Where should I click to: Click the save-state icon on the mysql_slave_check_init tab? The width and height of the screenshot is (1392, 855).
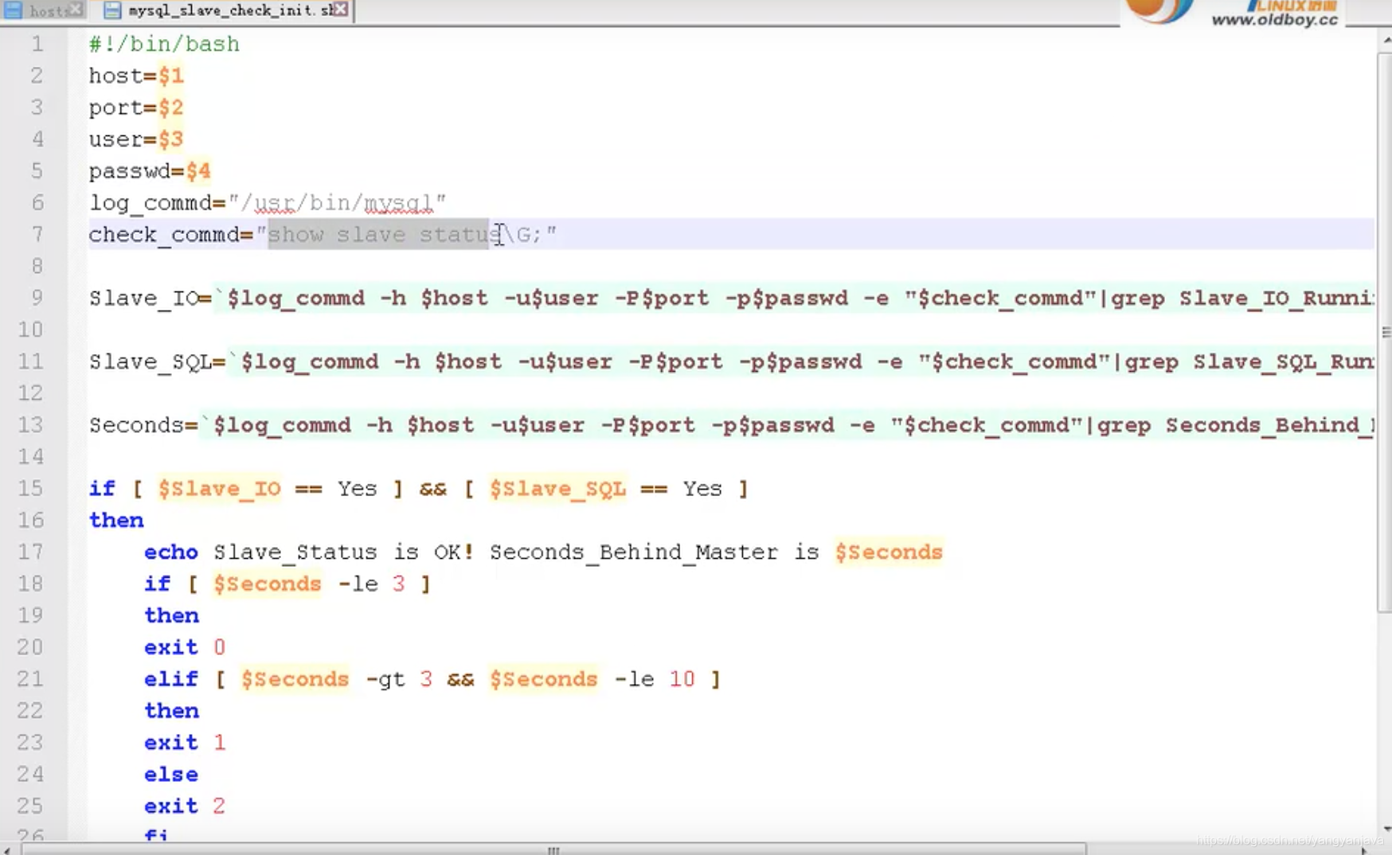tap(112, 10)
